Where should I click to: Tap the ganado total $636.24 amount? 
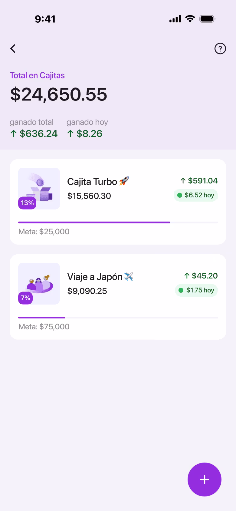pos(34,134)
